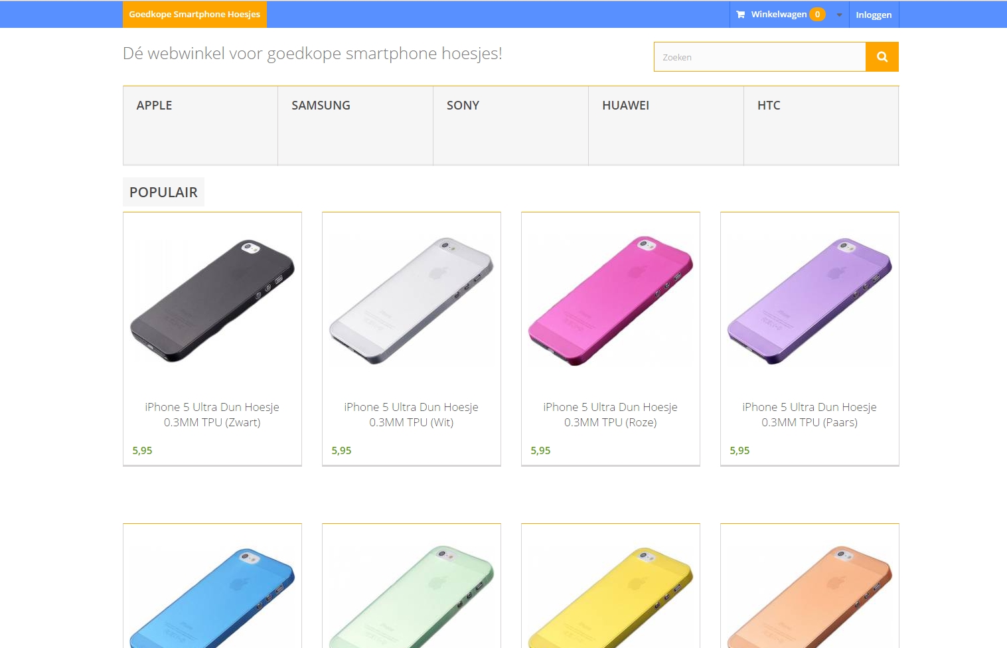Click 5,95 price under Wit case
1007x648 pixels.
(341, 450)
